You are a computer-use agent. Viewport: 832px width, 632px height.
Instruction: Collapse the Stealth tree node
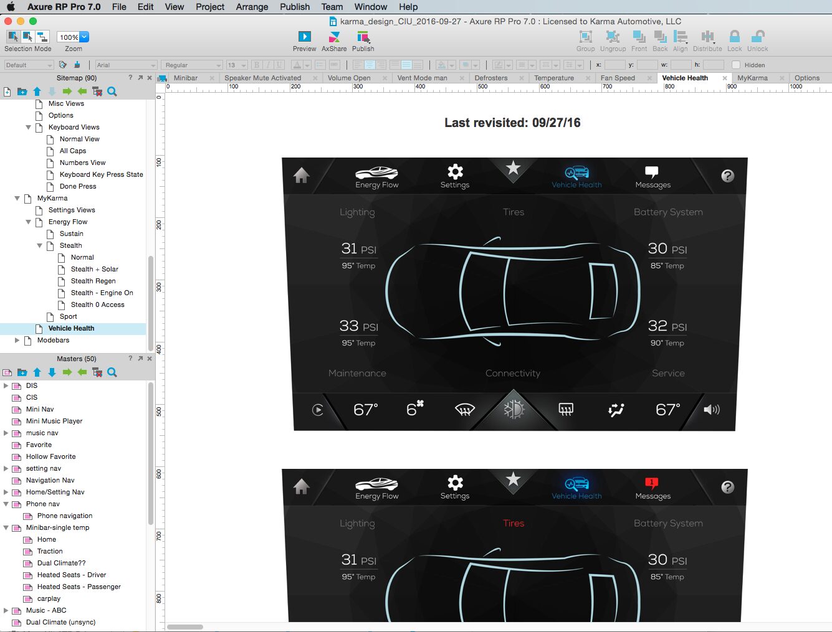(39, 245)
